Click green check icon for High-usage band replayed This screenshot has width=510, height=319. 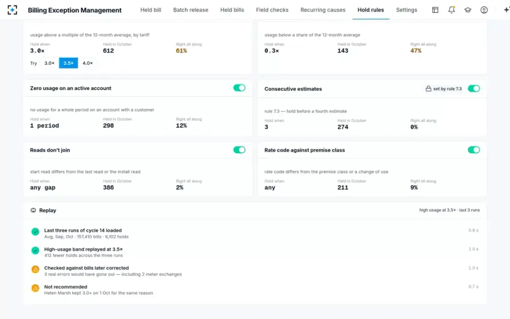click(36, 251)
